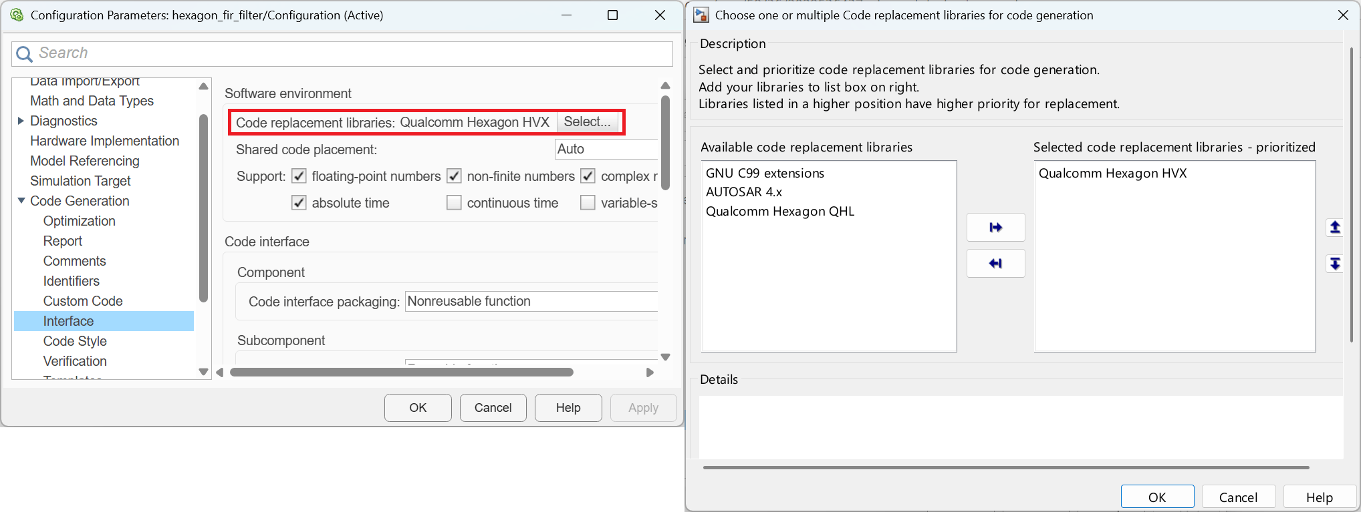Maximize the Configuration Parameters window

pyautogui.click(x=612, y=15)
